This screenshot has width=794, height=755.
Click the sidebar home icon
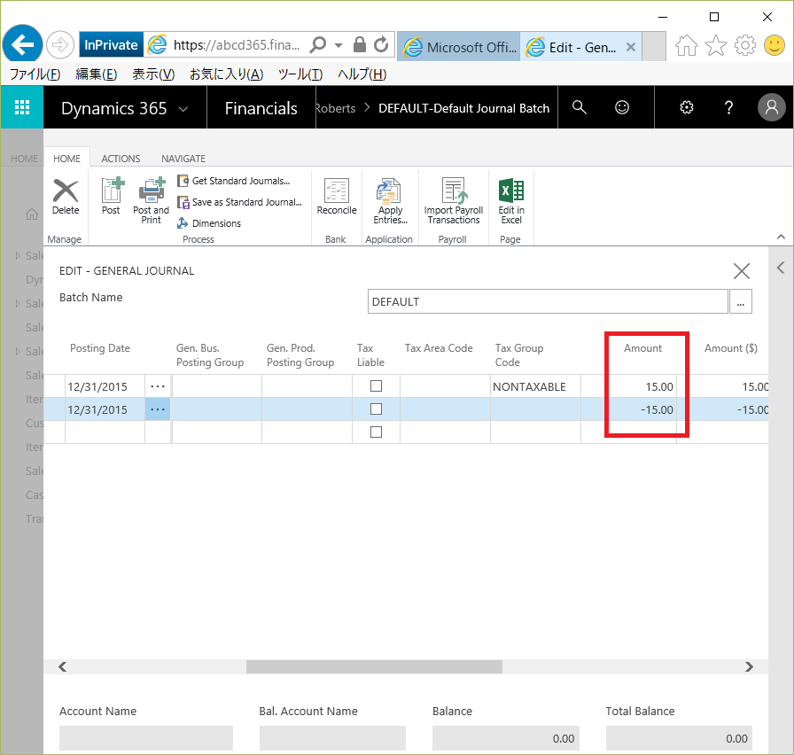(x=32, y=214)
